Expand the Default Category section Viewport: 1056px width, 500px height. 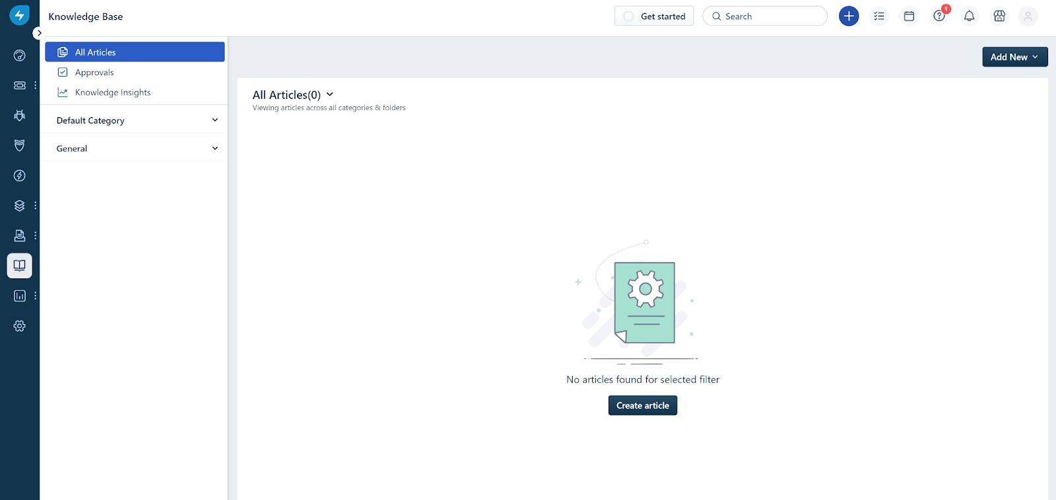(x=214, y=120)
